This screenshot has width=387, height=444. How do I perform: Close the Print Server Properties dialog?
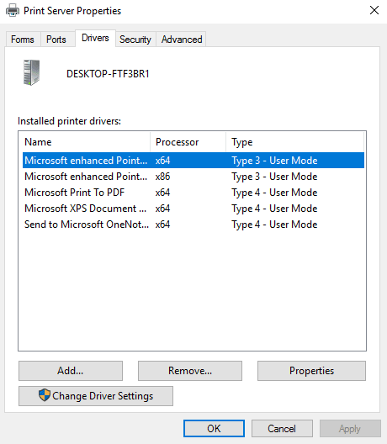click(x=374, y=10)
